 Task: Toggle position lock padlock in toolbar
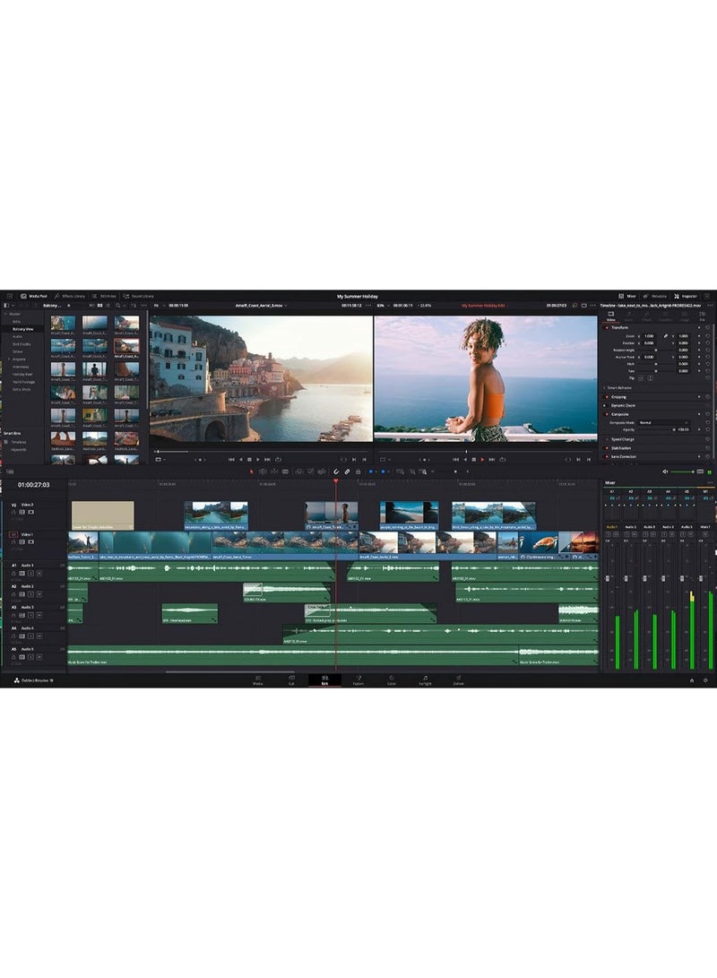tap(358, 472)
